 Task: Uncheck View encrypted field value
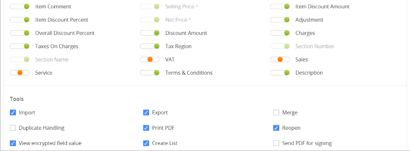pos(13,143)
